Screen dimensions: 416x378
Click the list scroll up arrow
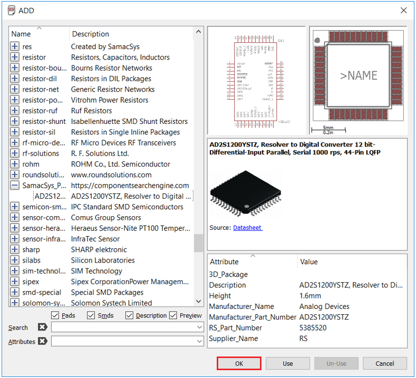pos(198,32)
